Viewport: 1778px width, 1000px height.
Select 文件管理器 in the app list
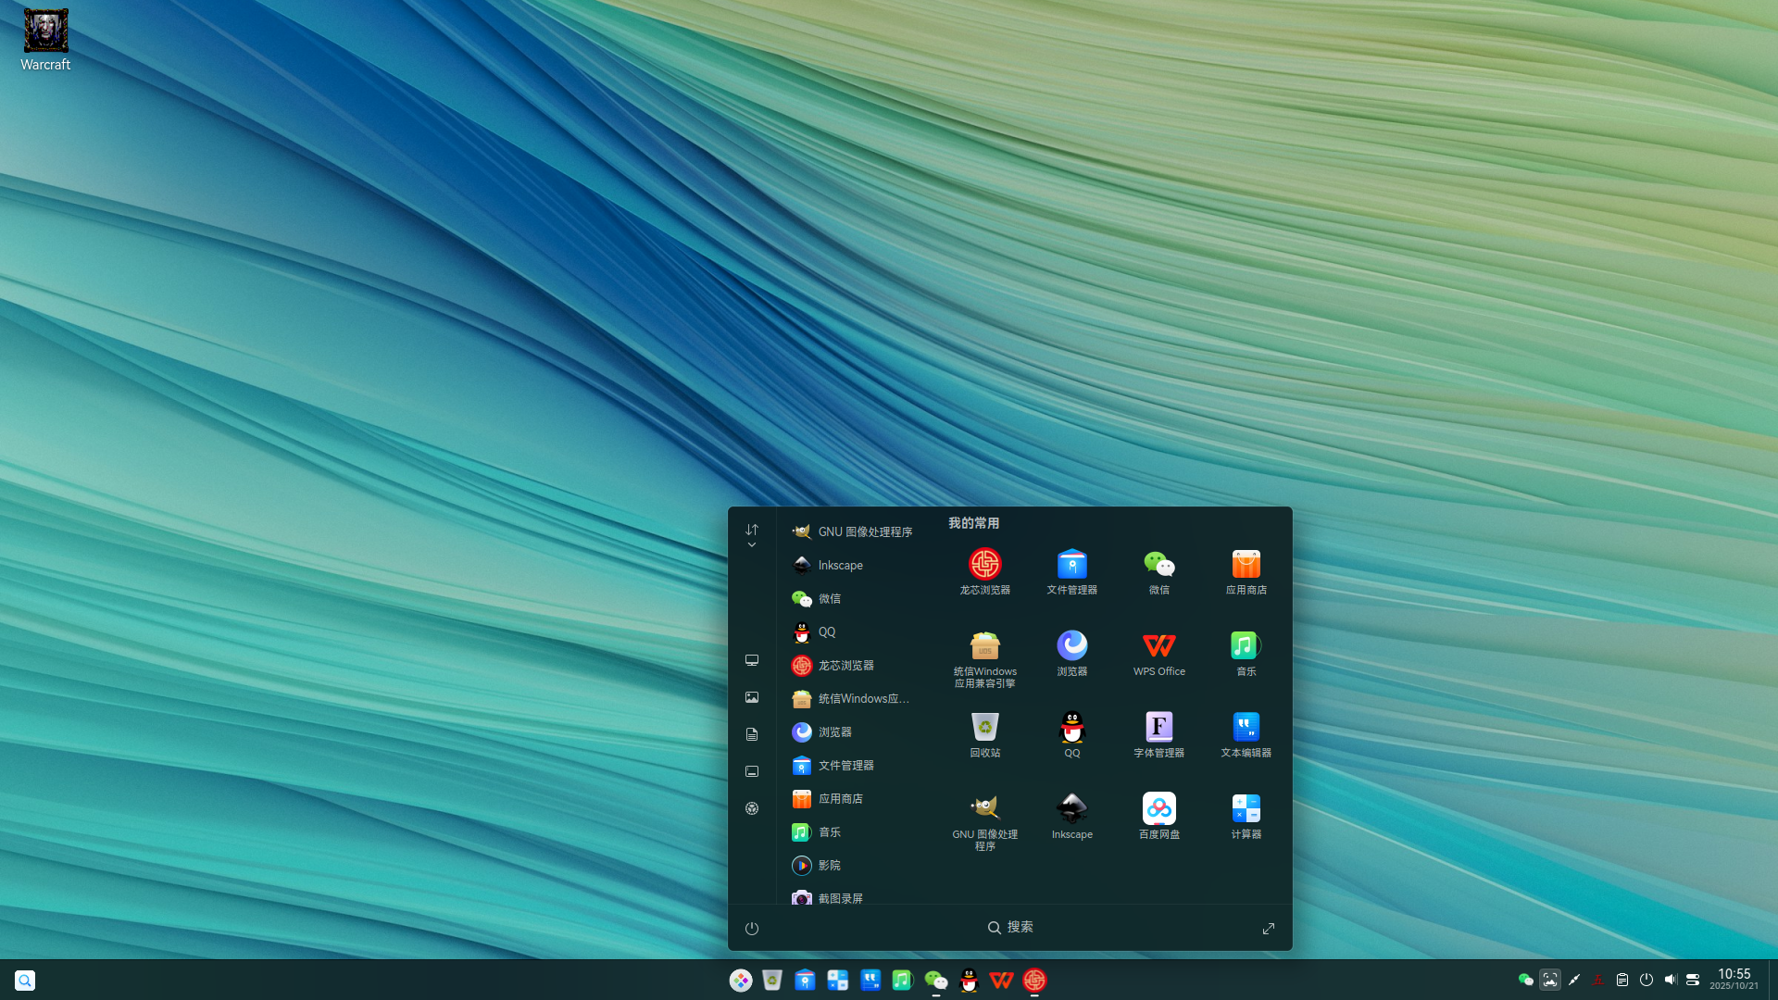[853, 765]
